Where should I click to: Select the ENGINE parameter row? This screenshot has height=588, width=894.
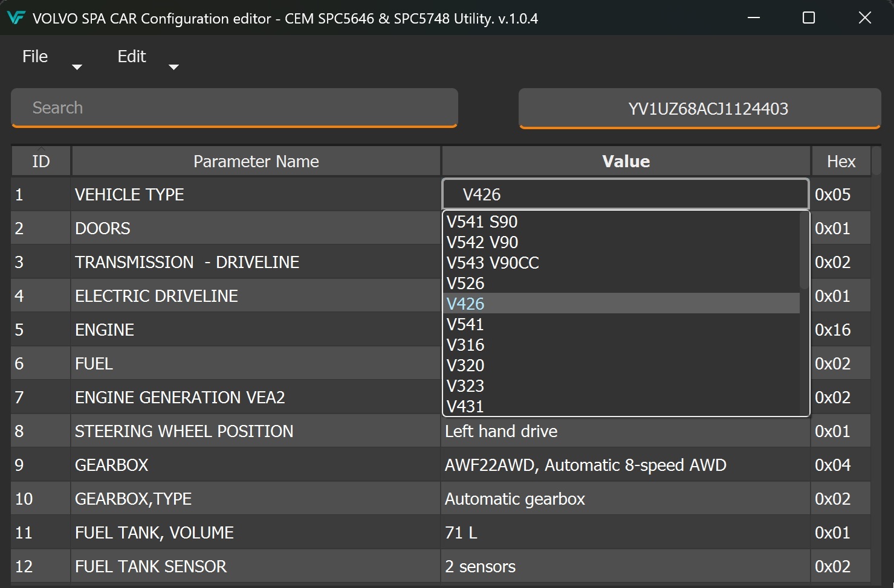click(256, 330)
